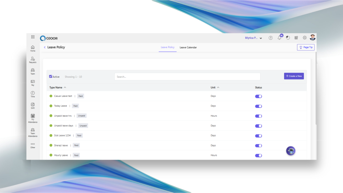Expand the Bilytica company dropdown
Viewport: 343px width, 193px height.
click(254, 38)
